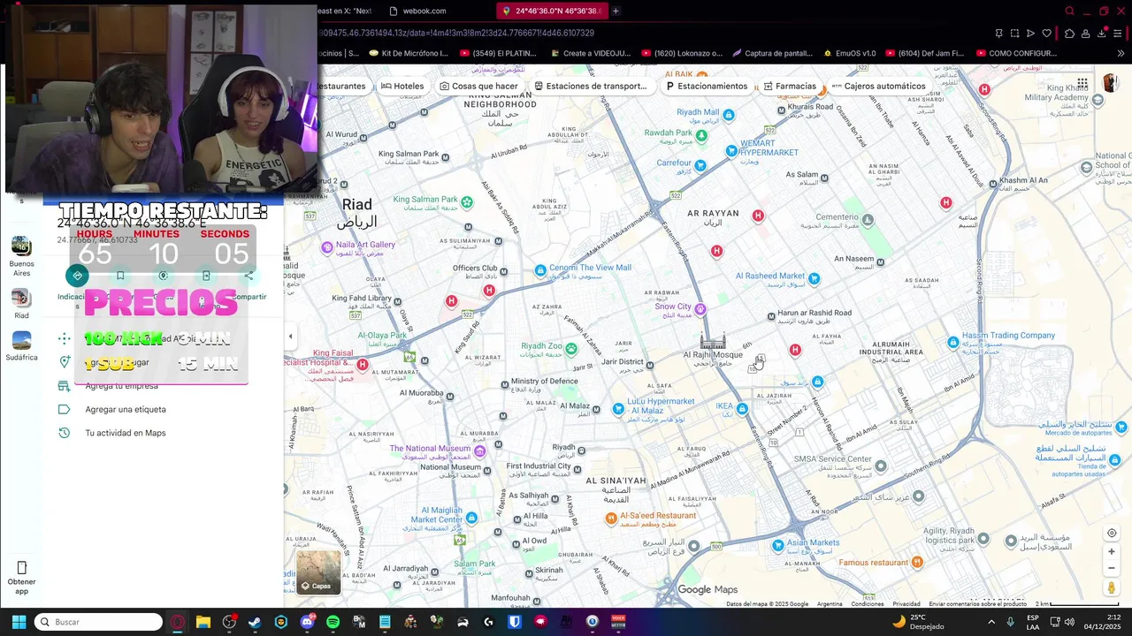1132x636 pixels.
Task: Share the location via Compartir icon
Action: click(249, 276)
